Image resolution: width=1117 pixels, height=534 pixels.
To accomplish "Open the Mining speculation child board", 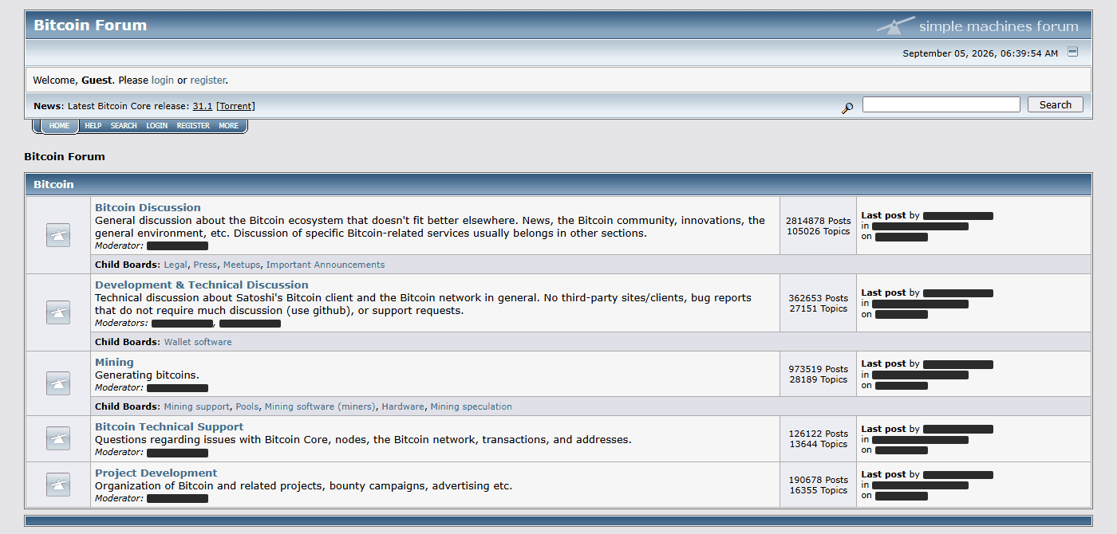I will (x=472, y=406).
